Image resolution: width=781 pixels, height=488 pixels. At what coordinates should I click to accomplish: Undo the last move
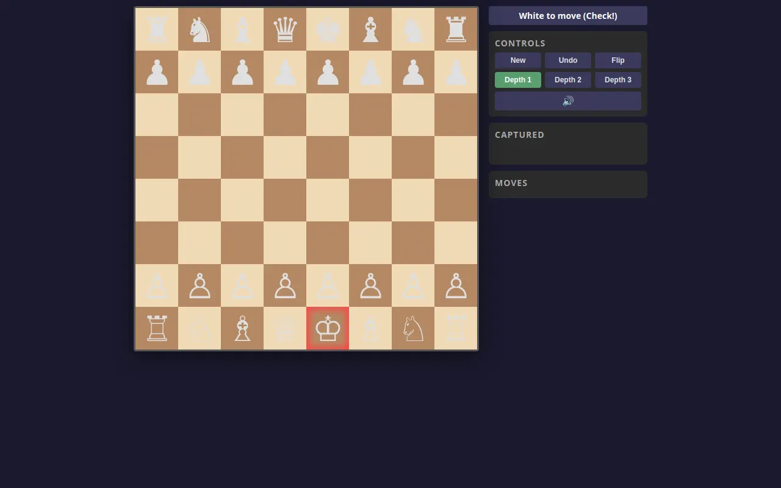point(568,60)
